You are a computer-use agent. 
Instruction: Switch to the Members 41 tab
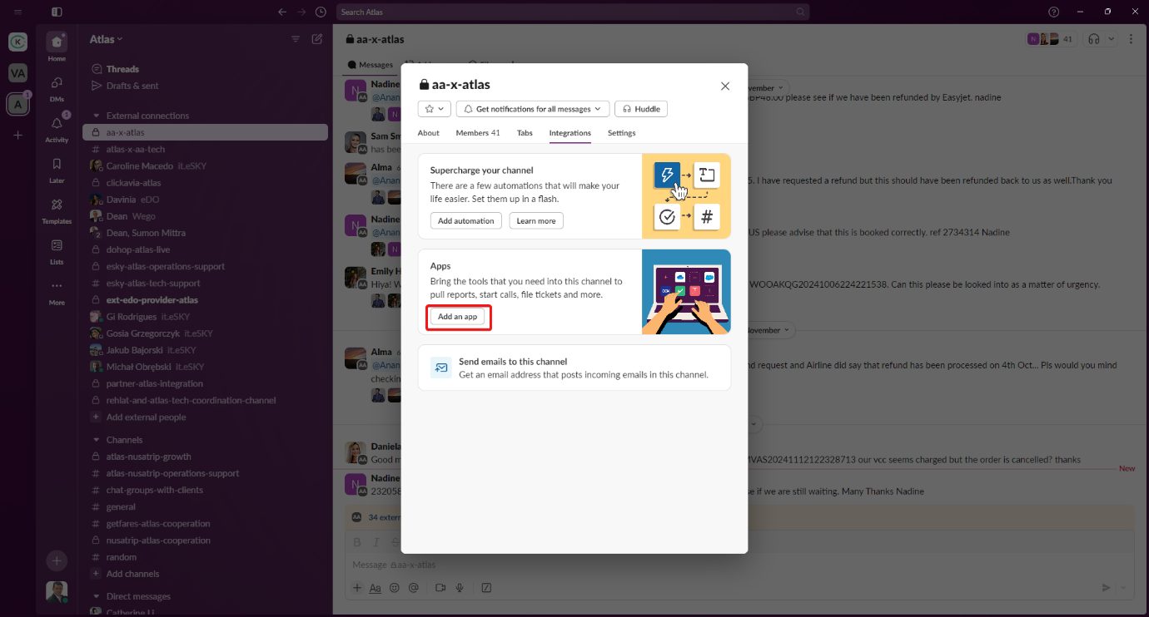coord(477,133)
